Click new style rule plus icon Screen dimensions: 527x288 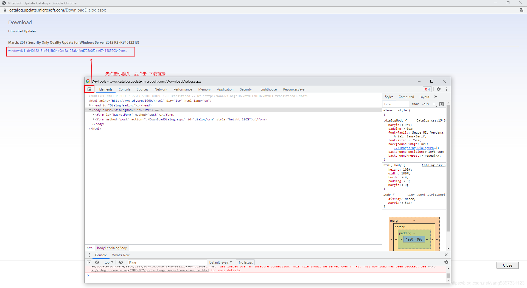coord(434,104)
